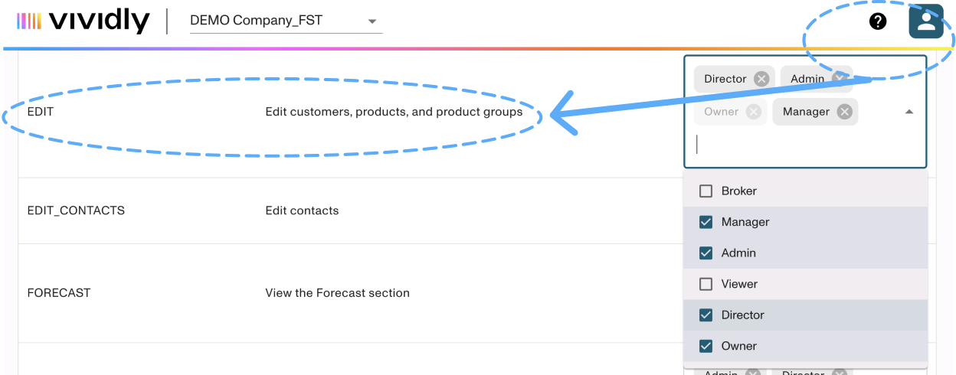Remove the Manager chip via its X

point(844,112)
